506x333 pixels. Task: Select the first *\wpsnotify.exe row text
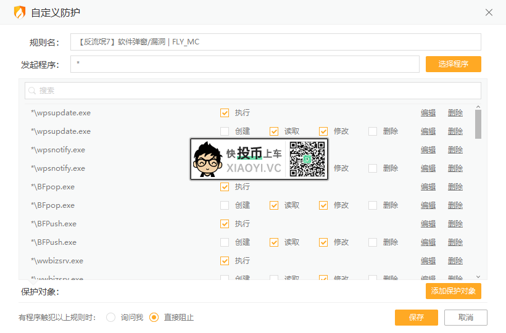click(58, 150)
